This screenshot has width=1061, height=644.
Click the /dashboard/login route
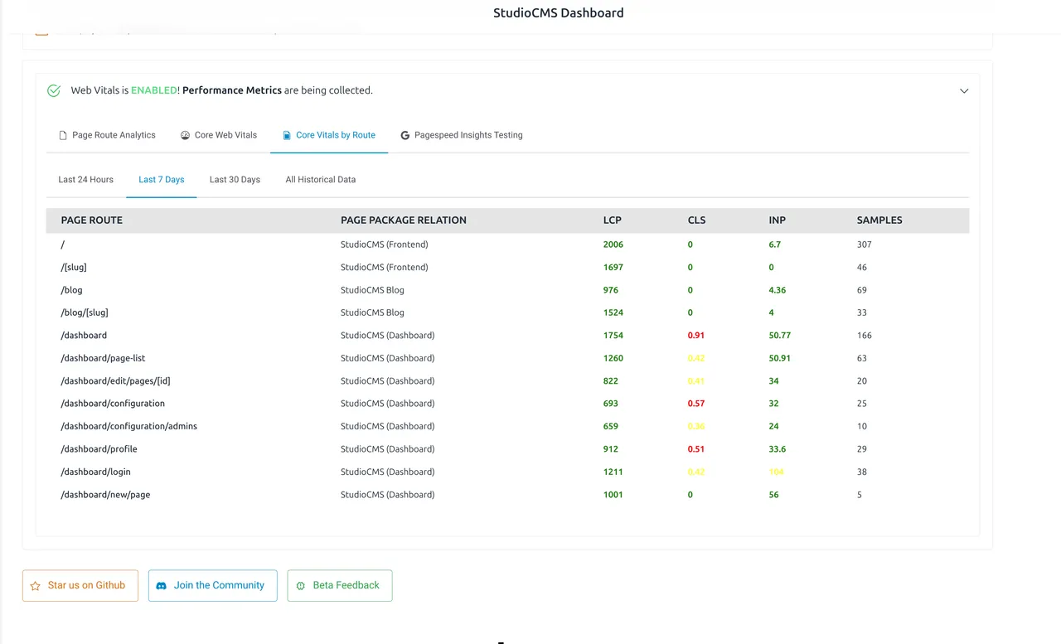[96, 472]
